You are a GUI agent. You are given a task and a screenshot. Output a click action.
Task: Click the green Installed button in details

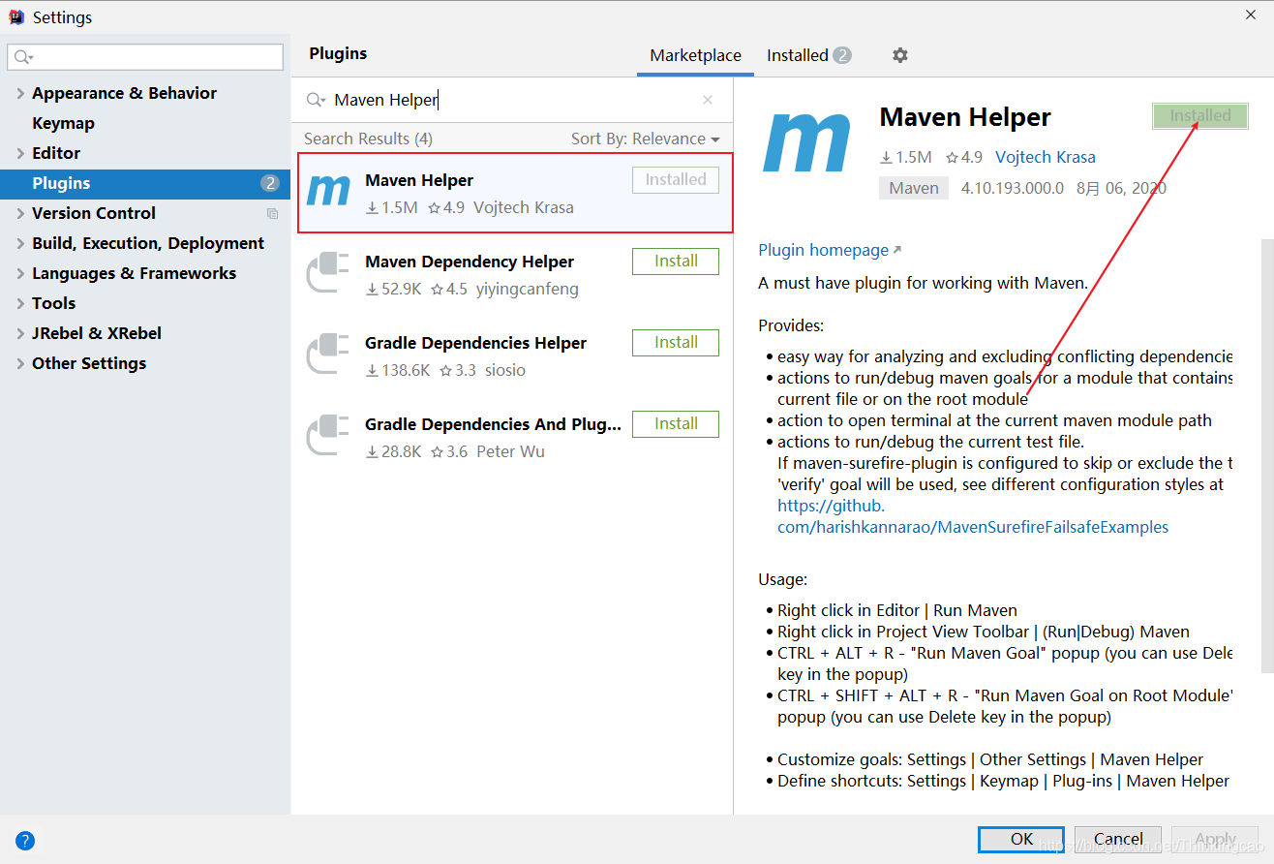click(1199, 116)
